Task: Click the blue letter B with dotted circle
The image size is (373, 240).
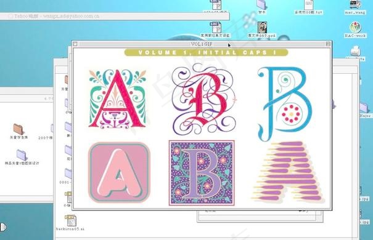Action: (x=284, y=103)
